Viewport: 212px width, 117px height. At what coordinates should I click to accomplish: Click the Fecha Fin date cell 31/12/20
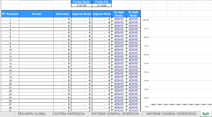(x=102, y=5)
